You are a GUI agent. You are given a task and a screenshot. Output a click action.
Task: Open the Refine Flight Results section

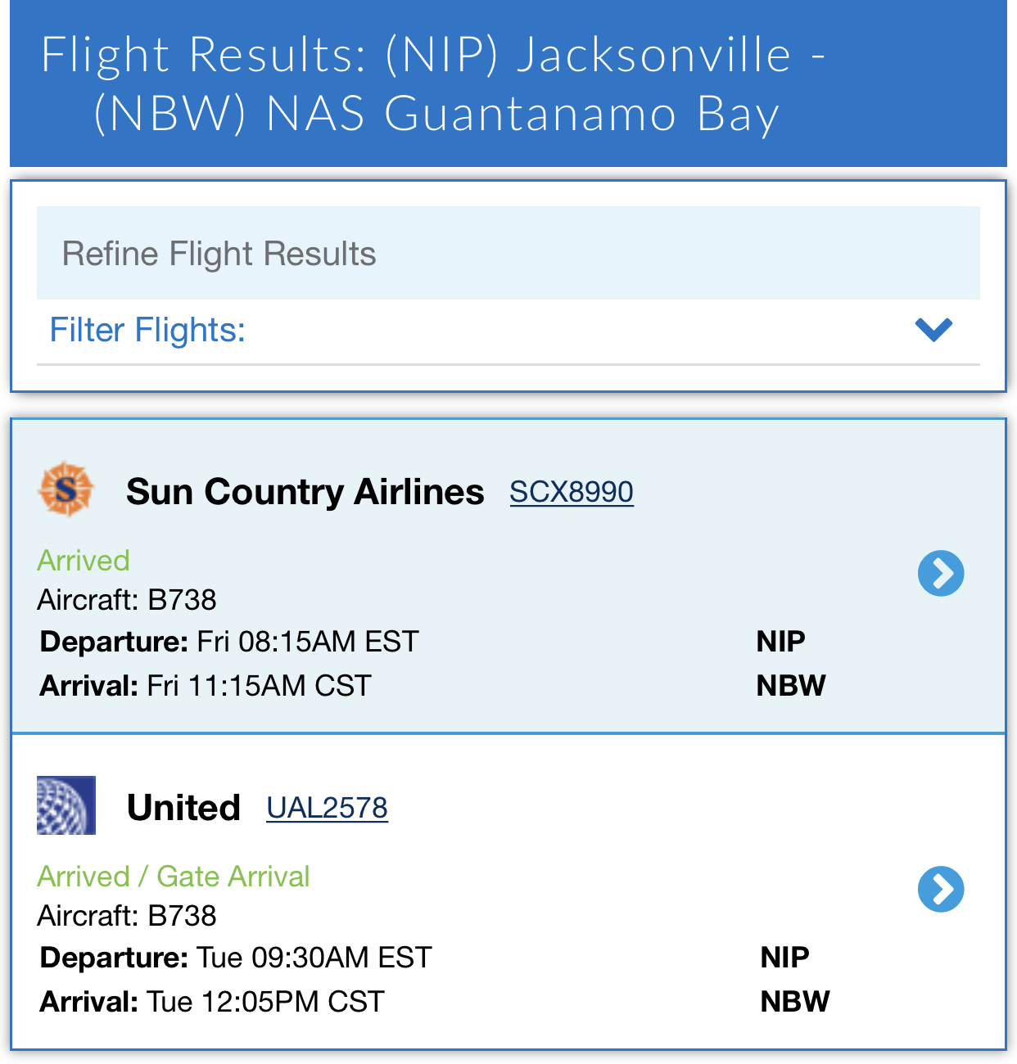[508, 253]
